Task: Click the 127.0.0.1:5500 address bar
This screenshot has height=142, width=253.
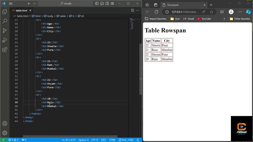Action: [x=185, y=12]
